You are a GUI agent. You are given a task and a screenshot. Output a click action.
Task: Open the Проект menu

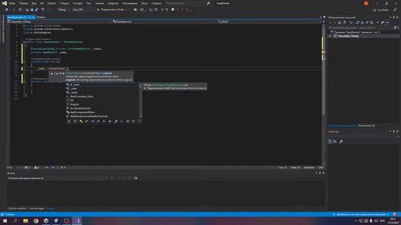tap(51, 3)
